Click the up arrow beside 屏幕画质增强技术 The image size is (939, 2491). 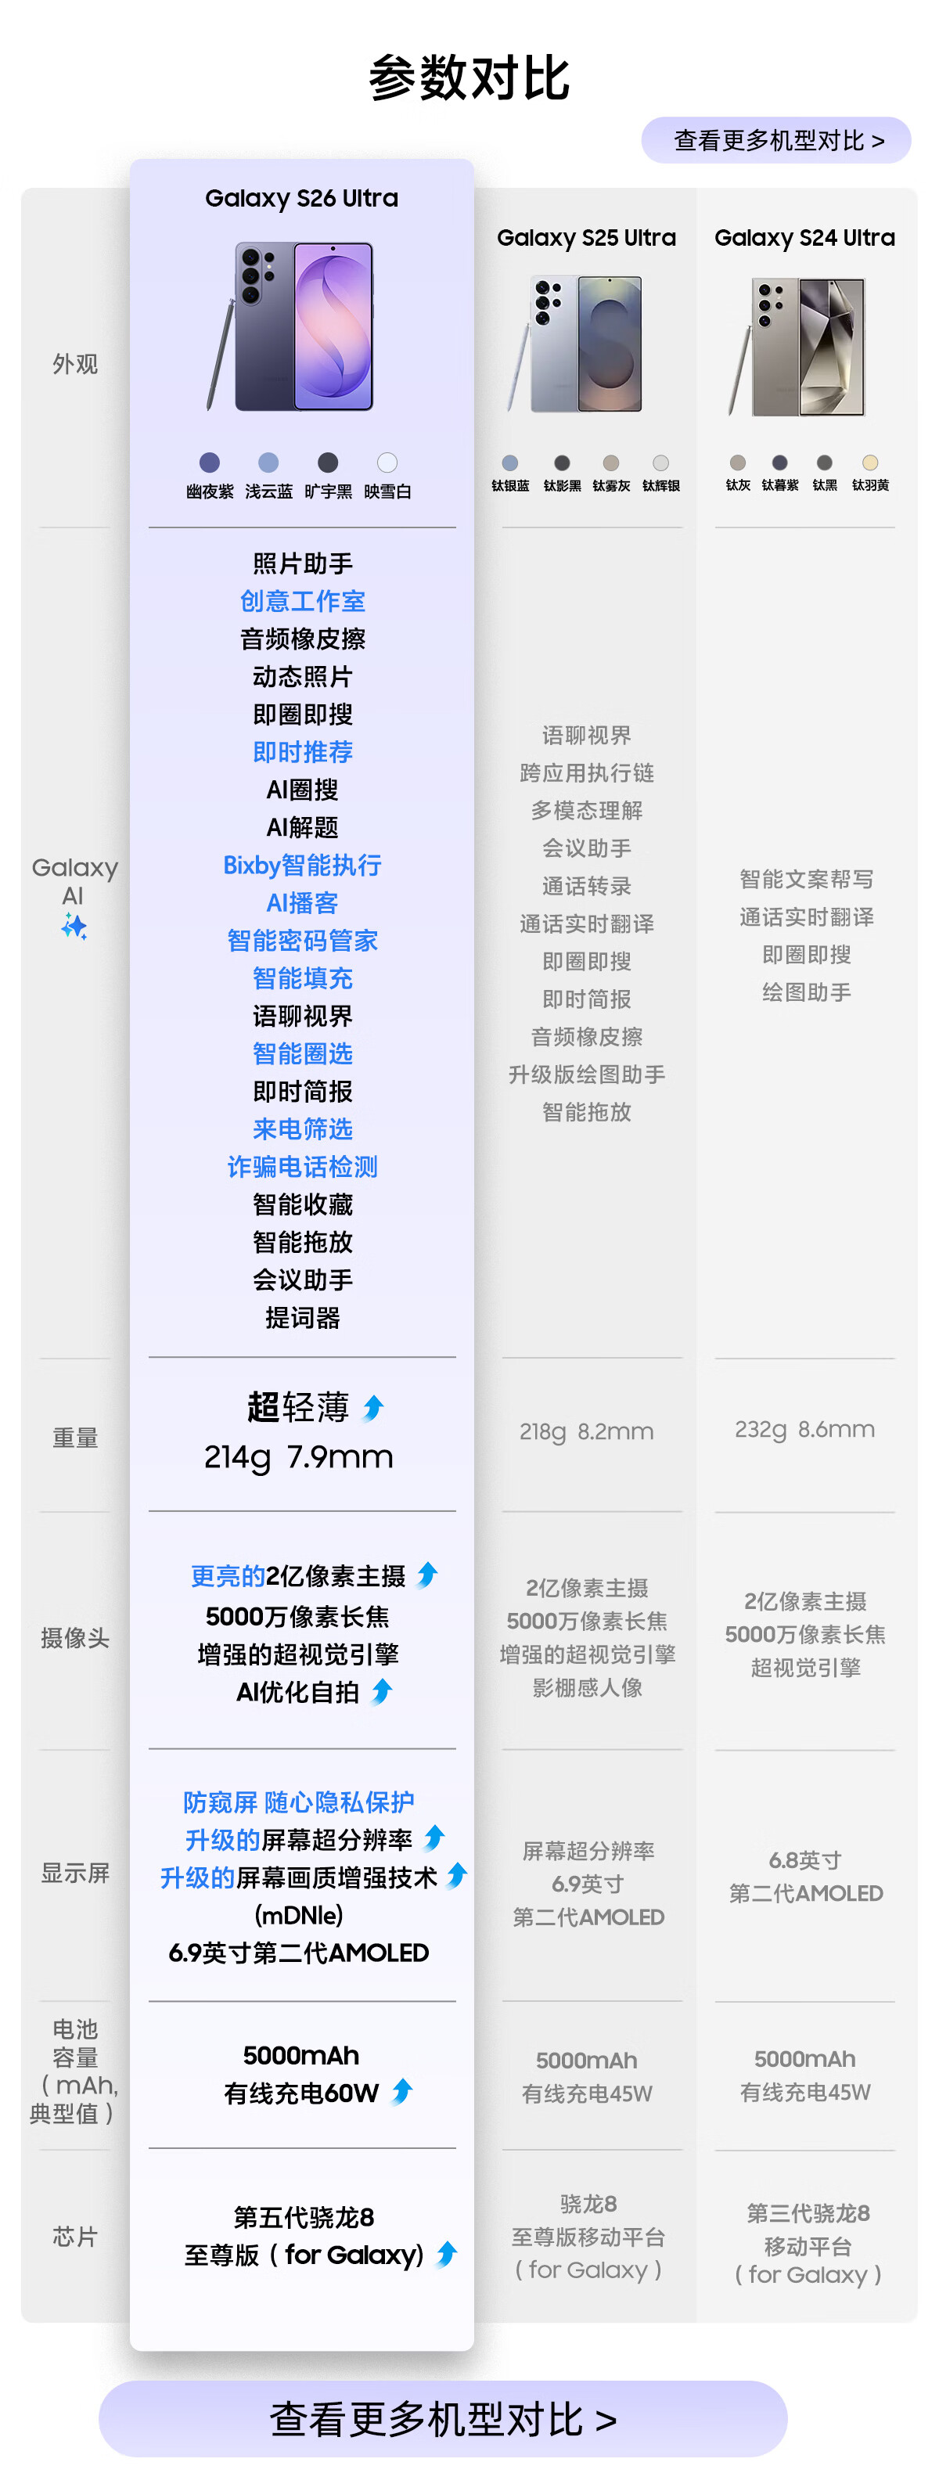[x=456, y=1876]
